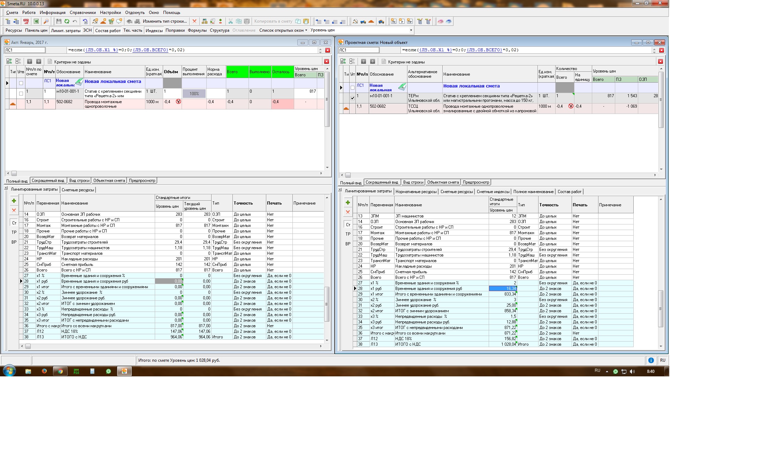Click the Excel export toolbar icon
Viewport: 778px width, 460px height.
[x=36, y=21]
